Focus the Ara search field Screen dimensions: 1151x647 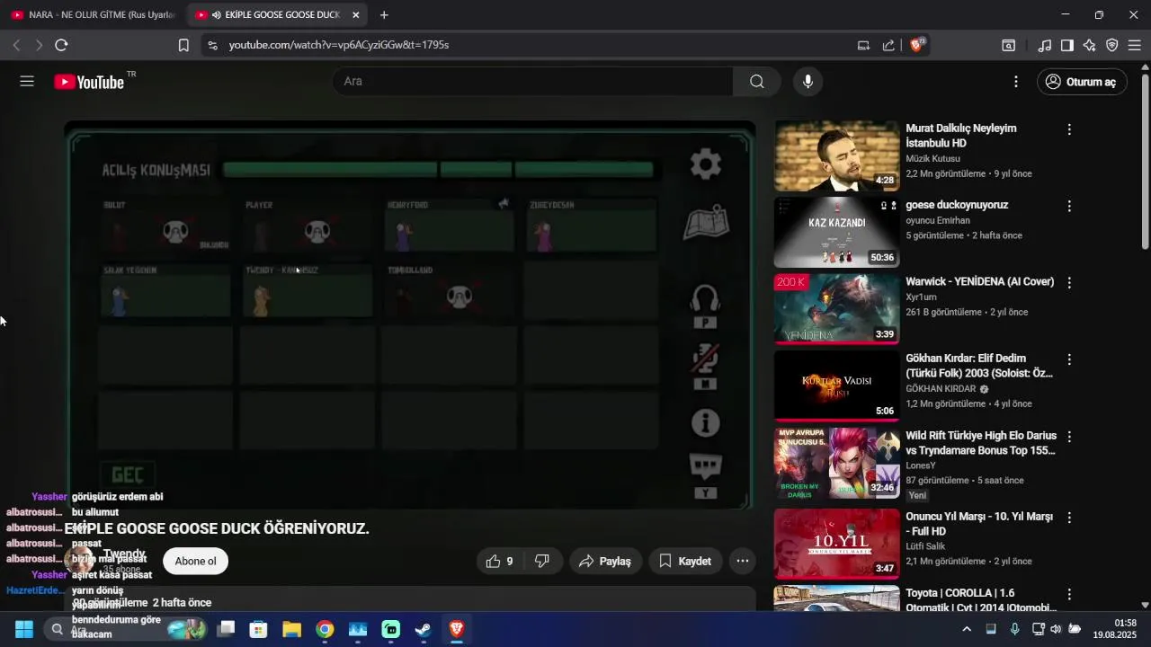pyautogui.click(x=532, y=82)
